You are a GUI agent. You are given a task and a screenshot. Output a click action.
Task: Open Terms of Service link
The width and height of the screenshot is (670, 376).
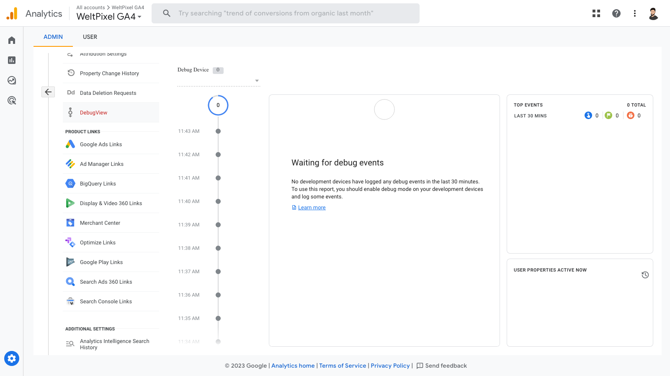click(x=343, y=366)
